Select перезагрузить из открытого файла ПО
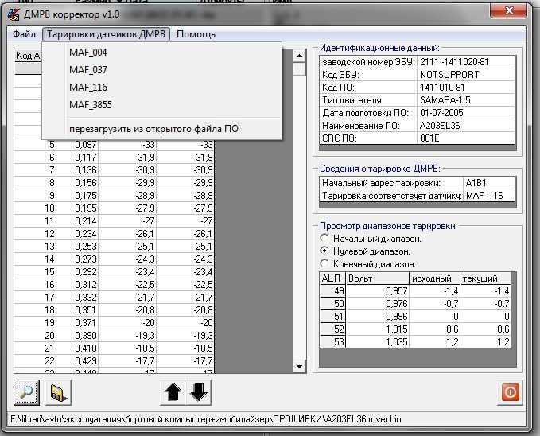Screen dimensions: 540x436 [162, 129]
